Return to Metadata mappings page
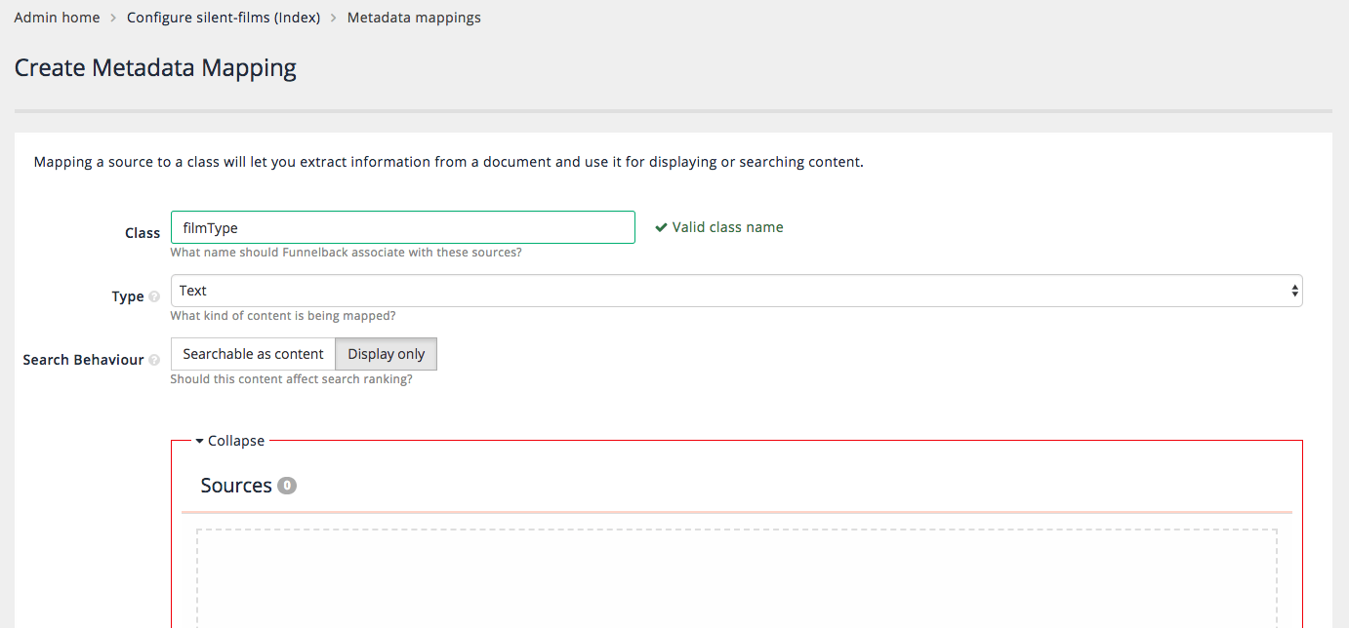Viewport: 1349px width, 628px height. pyautogui.click(x=414, y=17)
